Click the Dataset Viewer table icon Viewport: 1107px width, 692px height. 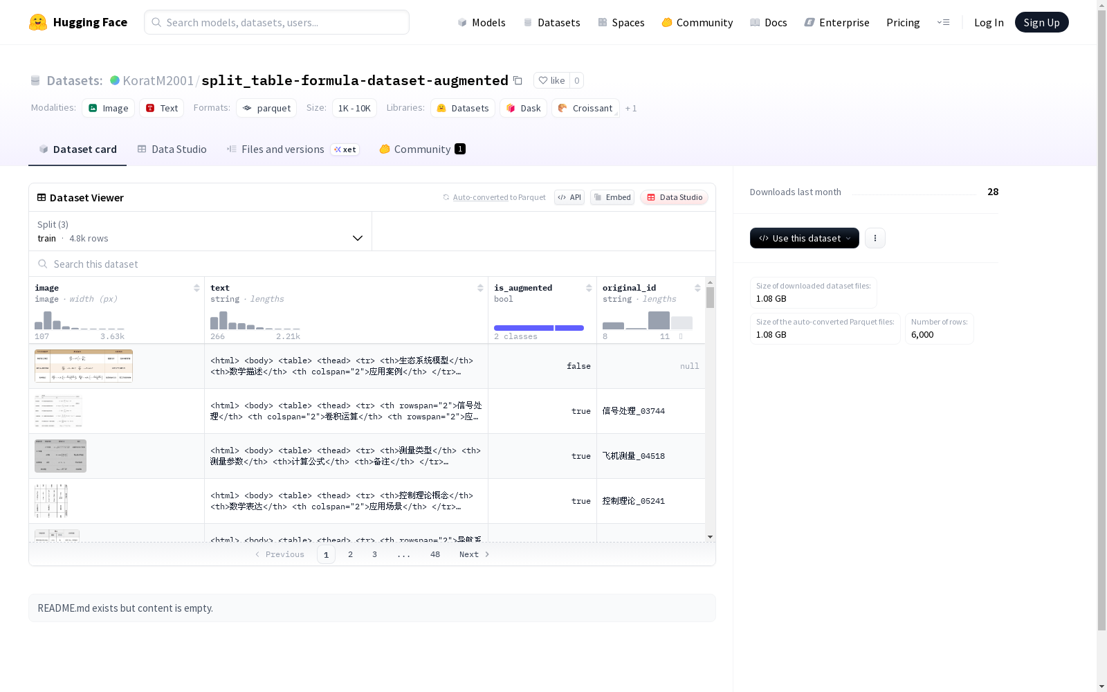coord(42,197)
